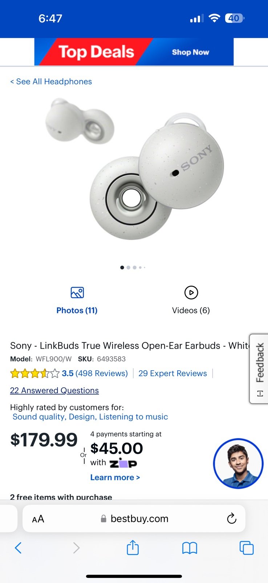
Task: Go back to See All Headphones
Action: coord(51,82)
